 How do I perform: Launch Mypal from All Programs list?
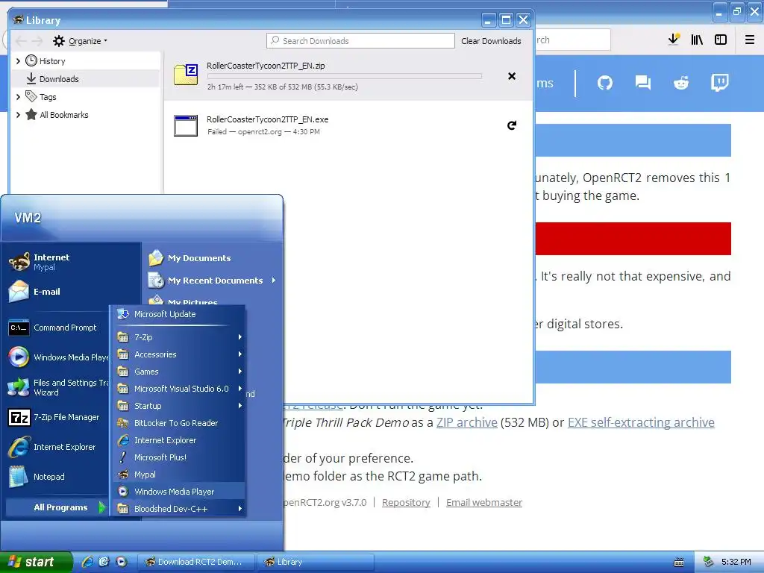[x=178, y=475]
